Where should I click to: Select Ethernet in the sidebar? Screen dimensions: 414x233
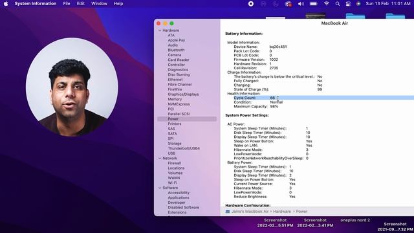(175, 80)
